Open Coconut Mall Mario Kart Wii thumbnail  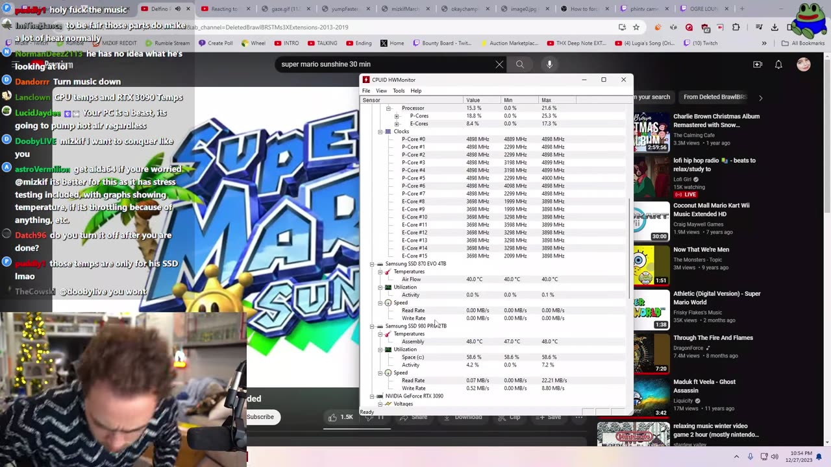652,222
